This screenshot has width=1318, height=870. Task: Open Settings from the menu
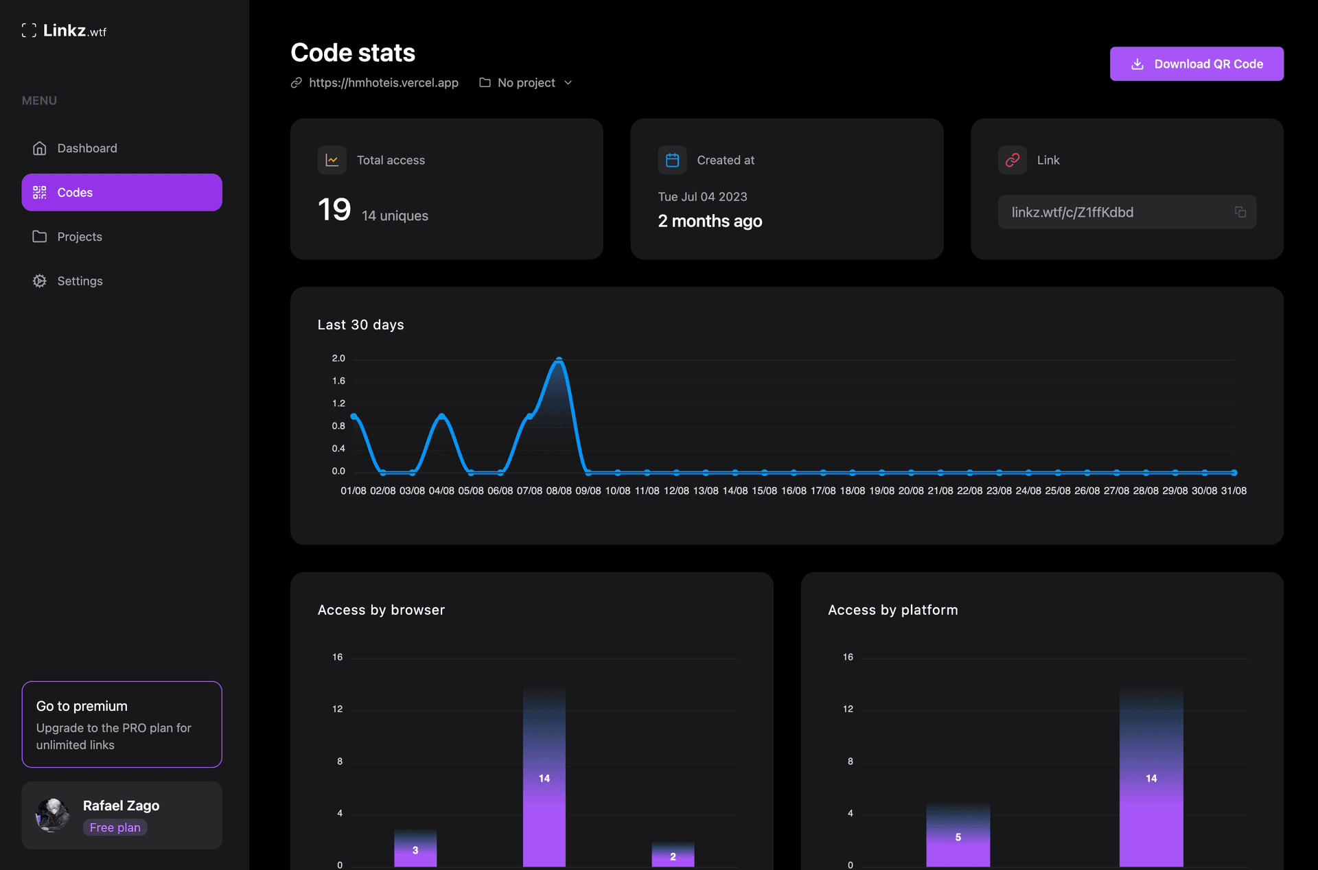pyautogui.click(x=80, y=281)
